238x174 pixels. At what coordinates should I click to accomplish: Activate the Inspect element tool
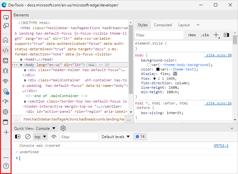pyautogui.click(x=6, y=17)
